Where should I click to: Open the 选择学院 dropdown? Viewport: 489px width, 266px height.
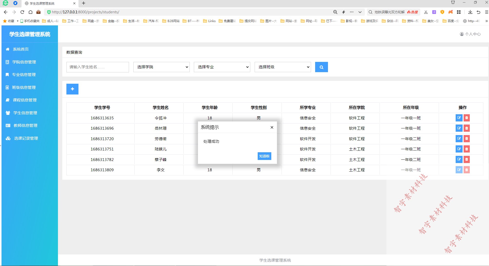pyautogui.click(x=161, y=67)
